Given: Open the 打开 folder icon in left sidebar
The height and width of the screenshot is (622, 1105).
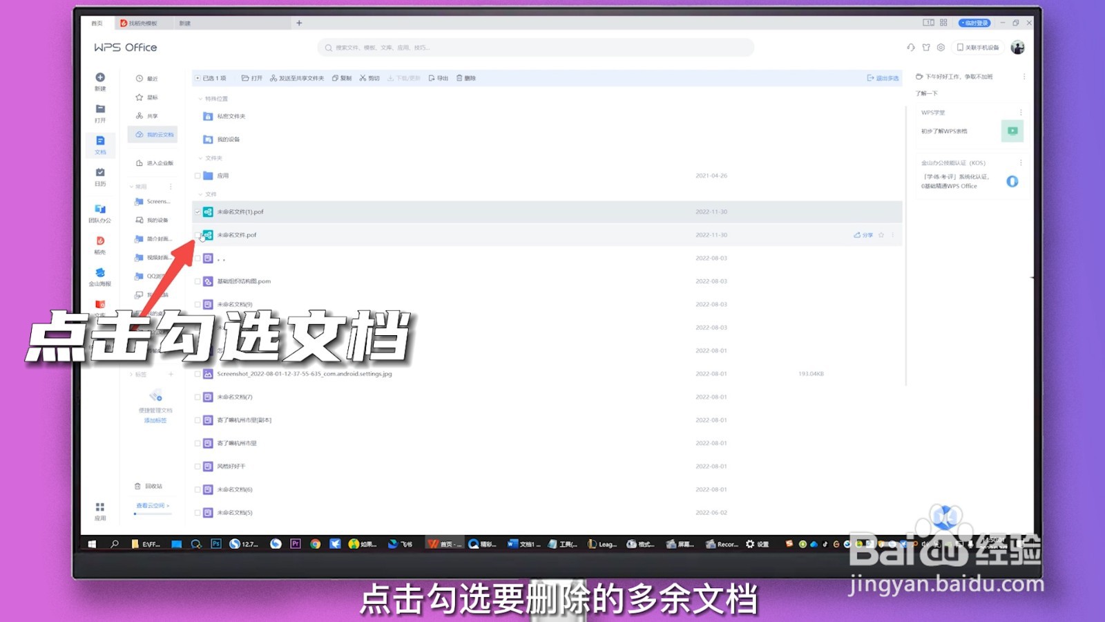Looking at the screenshot, I should point(100,109).
